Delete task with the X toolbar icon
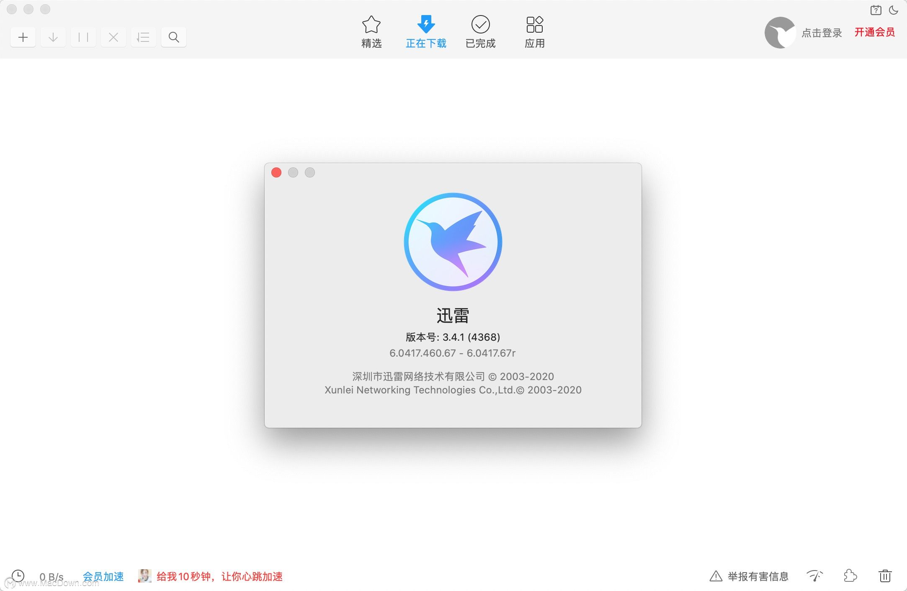 coord(113,37)
